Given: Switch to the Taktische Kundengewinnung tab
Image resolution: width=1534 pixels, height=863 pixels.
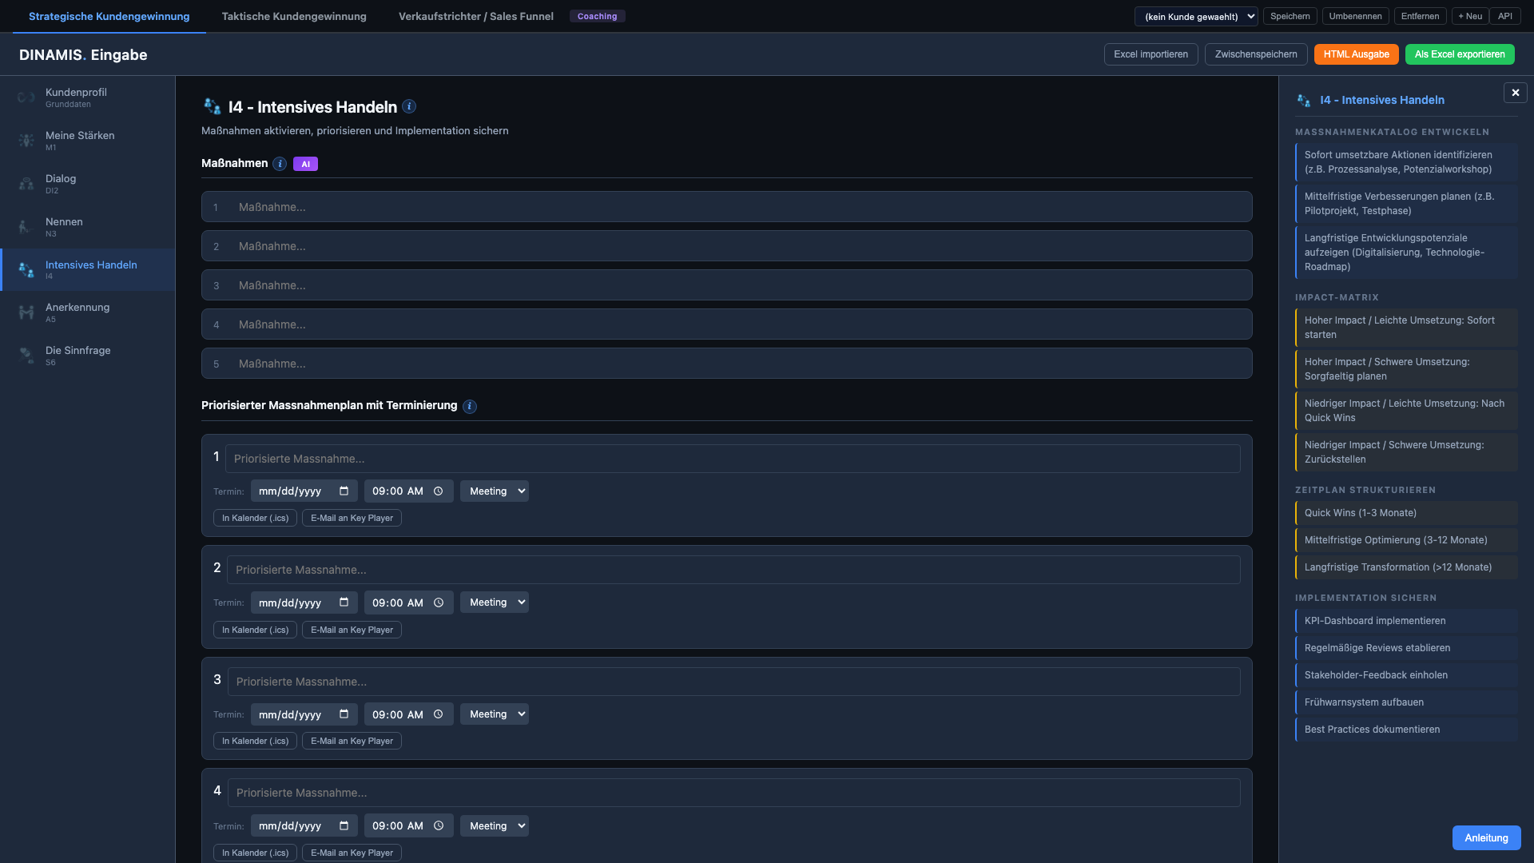Looking at the screenshot, I should (293, 16).
